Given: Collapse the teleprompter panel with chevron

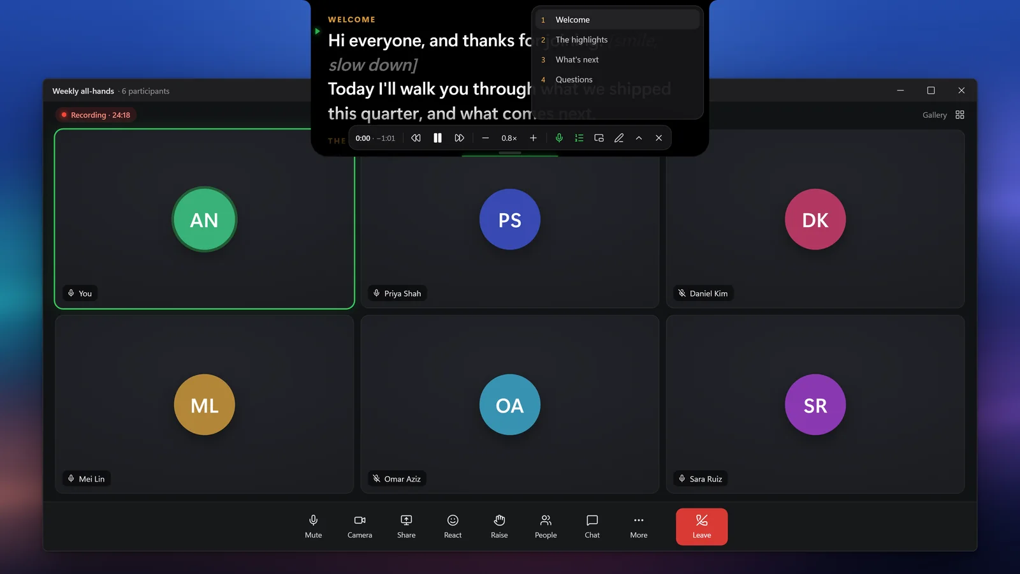Looking at the screenshot, I should coord(639,138).
